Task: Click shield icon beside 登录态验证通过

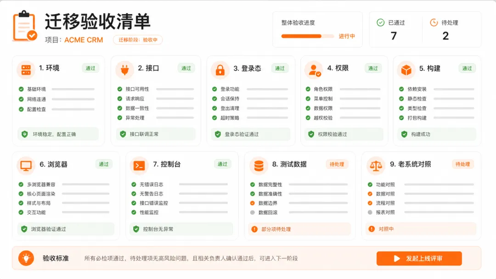Action: click(x=218, y=134)
